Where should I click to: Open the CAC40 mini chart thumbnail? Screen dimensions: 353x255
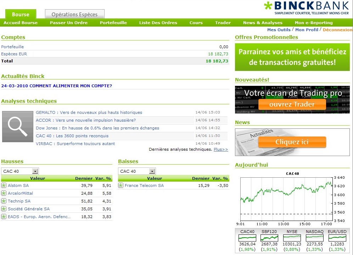[247, 238]
